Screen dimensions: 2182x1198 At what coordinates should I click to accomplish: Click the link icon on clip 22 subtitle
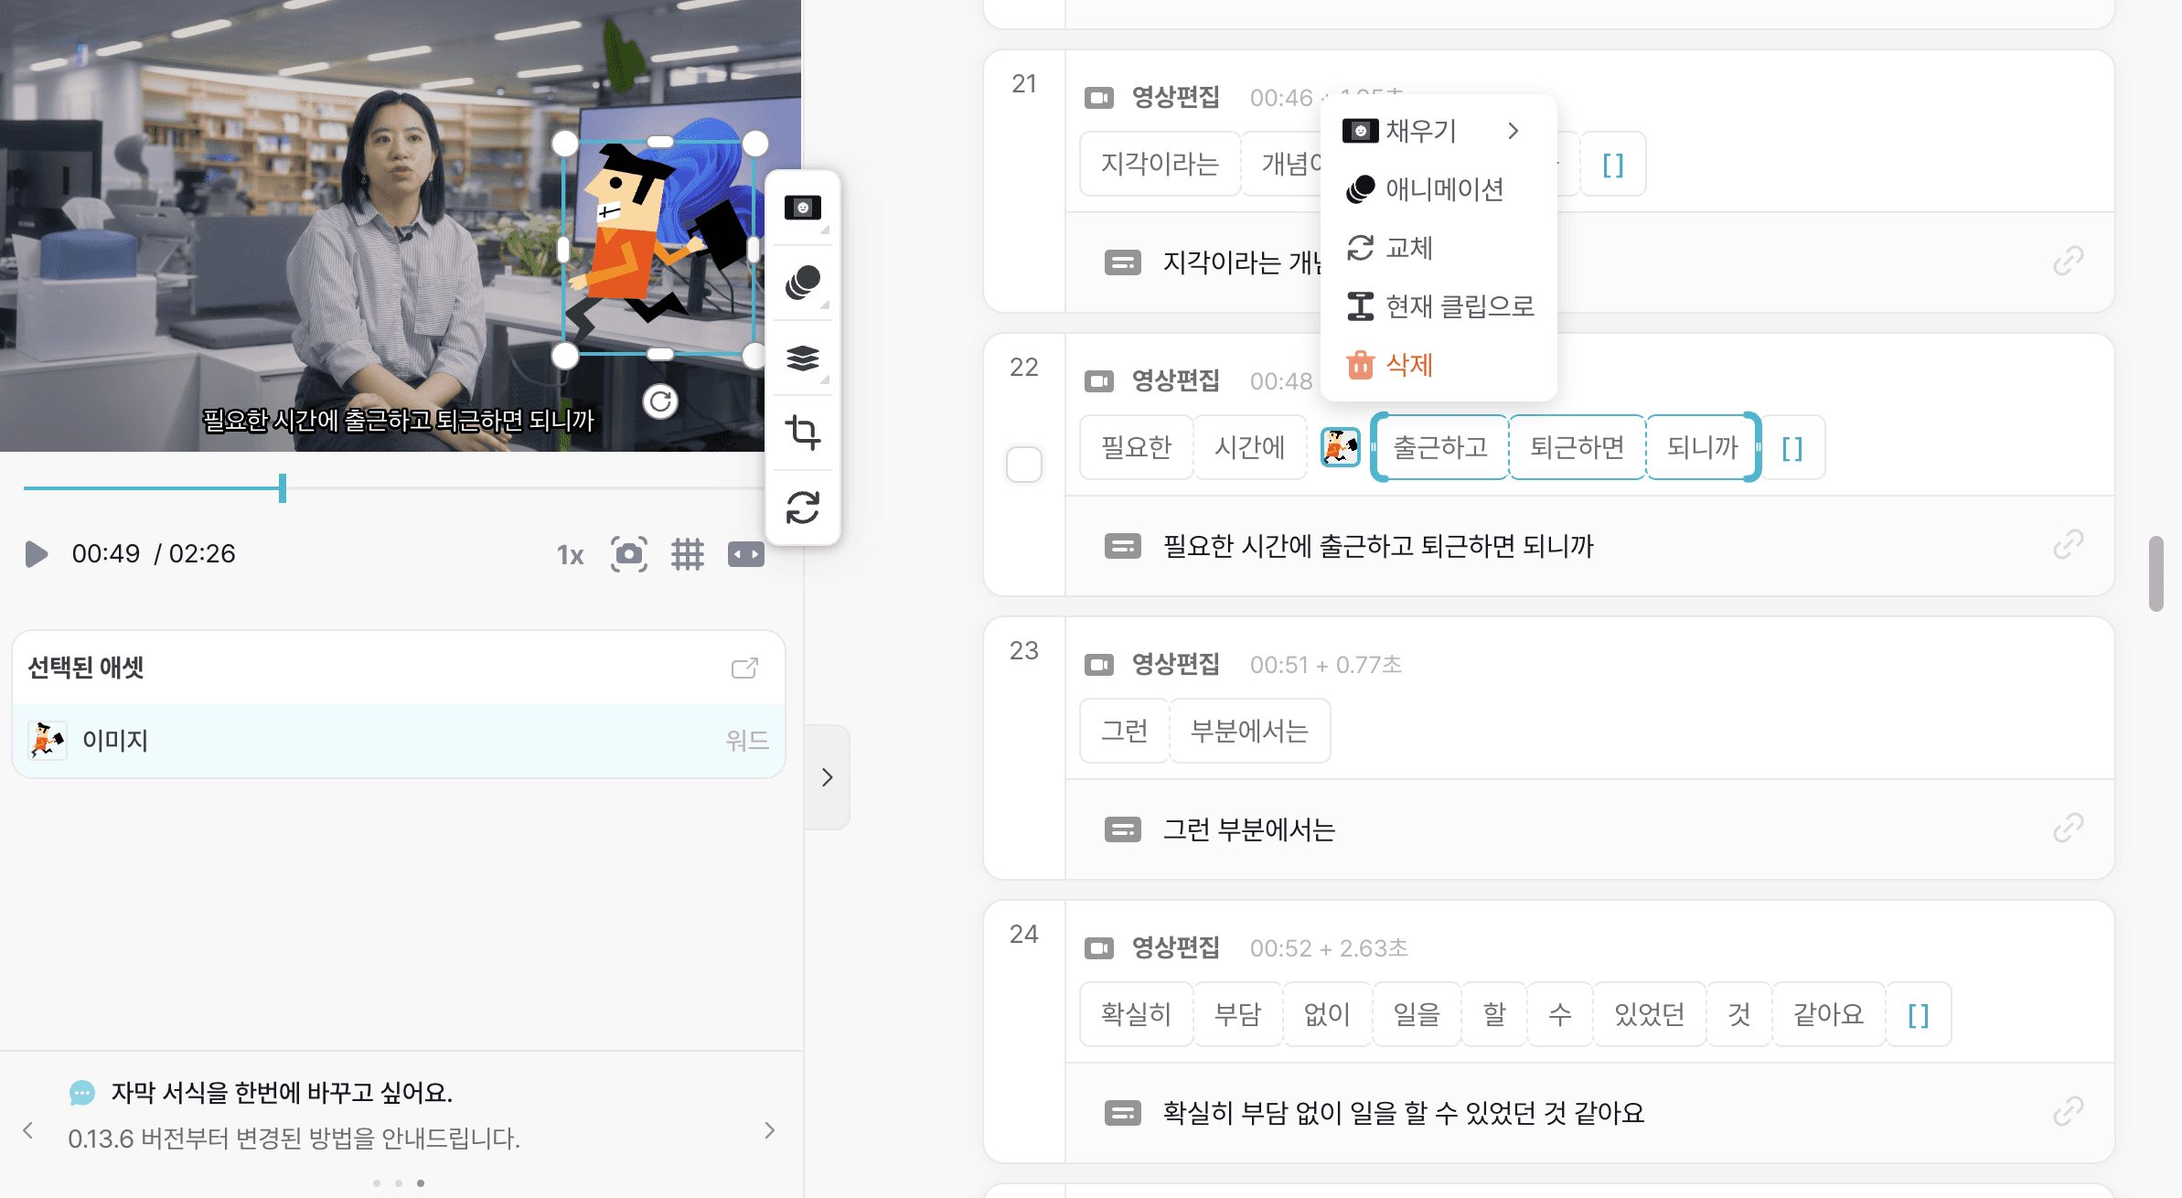coord(2068,546)
